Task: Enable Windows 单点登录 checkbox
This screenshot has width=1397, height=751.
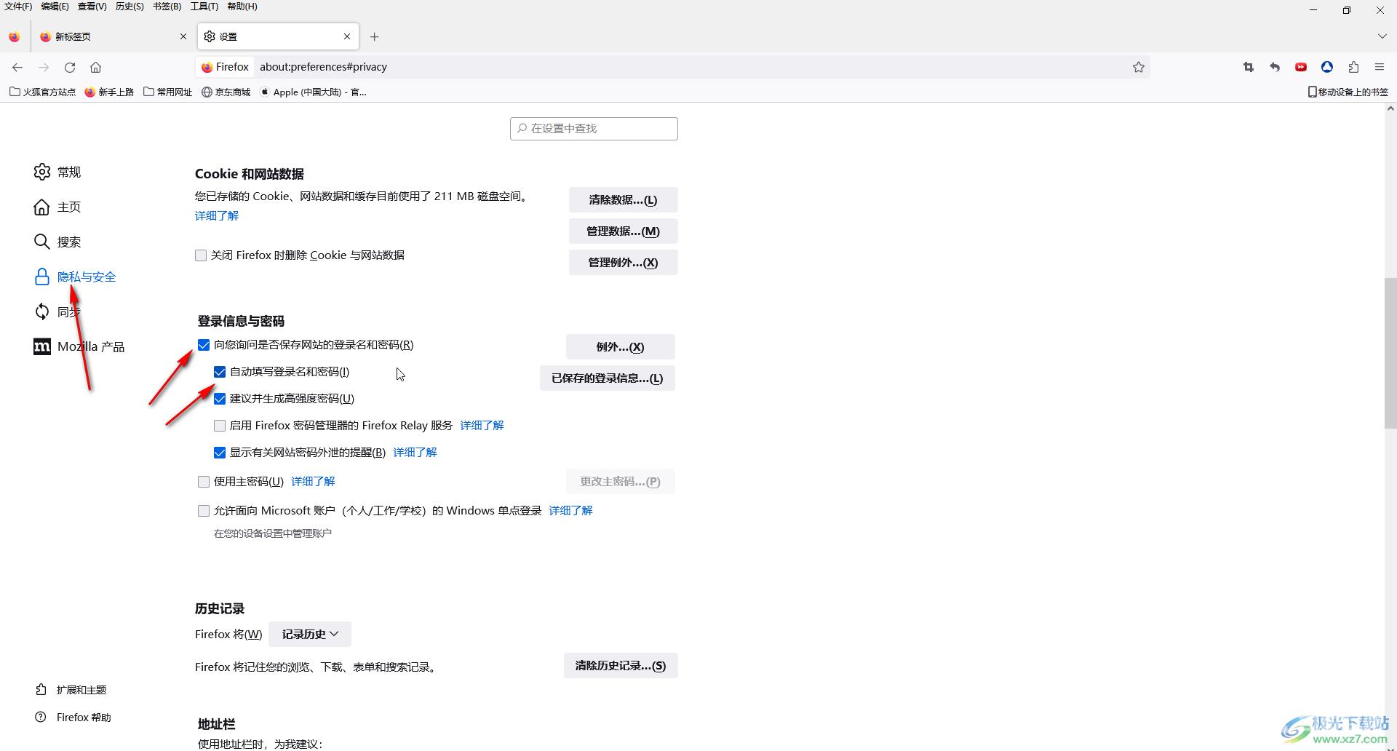Action: tap(204, 511)
